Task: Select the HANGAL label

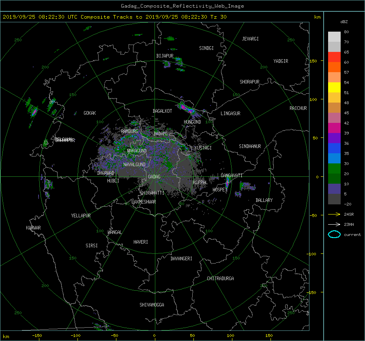Action: point(114,232)
